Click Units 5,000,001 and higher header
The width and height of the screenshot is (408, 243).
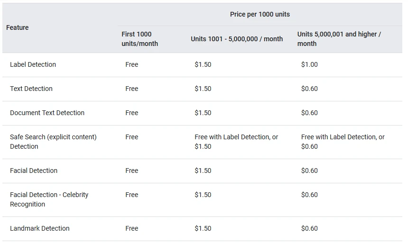click(x=339, y=39)
